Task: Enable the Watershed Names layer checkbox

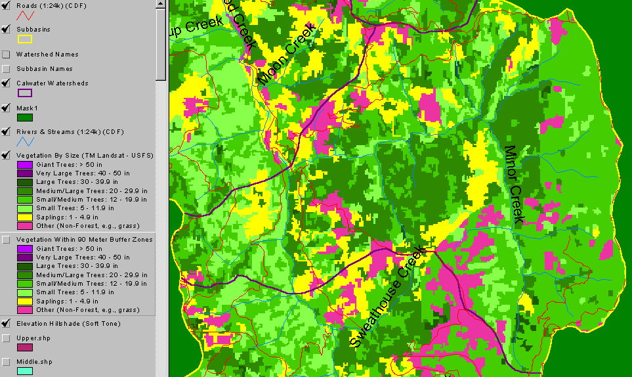Action: (x=6, y=54)
